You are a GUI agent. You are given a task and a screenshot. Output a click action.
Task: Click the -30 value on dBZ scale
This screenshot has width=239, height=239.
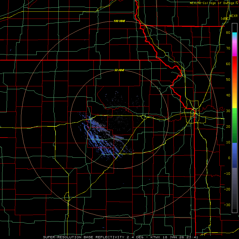[x=227, y=205]
